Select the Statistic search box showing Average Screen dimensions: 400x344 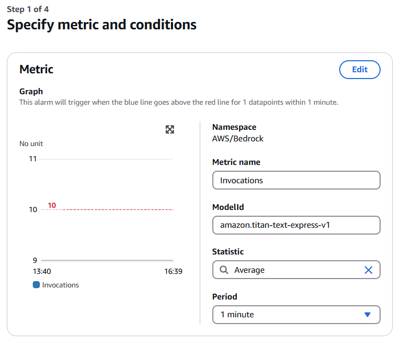click(294, 270)
